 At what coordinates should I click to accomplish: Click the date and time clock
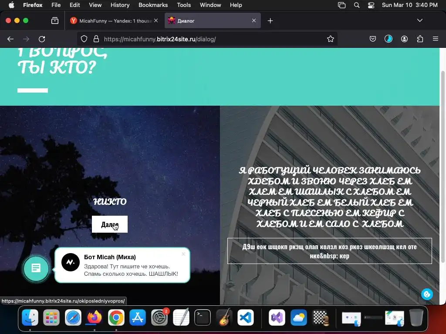click(409, 5)
